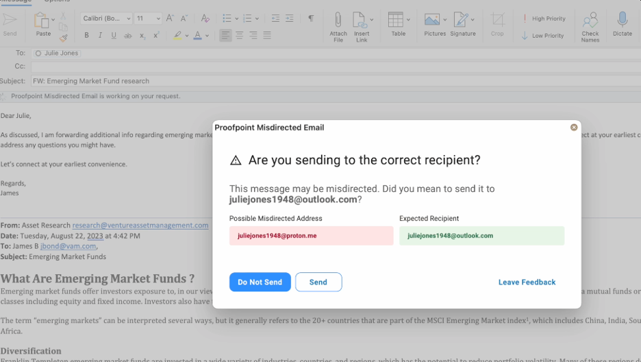The height and width of the screenshot is (362, 641).
Task: Select misdirected address juliejones1948@proton.me
Action: pos(312,236)
